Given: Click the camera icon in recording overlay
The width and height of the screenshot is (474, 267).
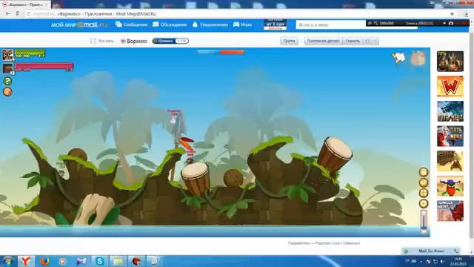Looking at the screenshot, I should [x=451, y=23].
